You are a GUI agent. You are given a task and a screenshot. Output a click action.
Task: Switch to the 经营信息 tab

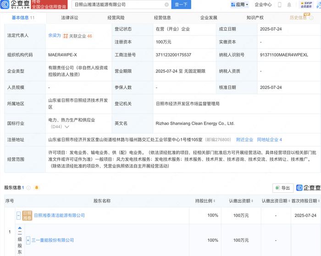click(162, 18)
